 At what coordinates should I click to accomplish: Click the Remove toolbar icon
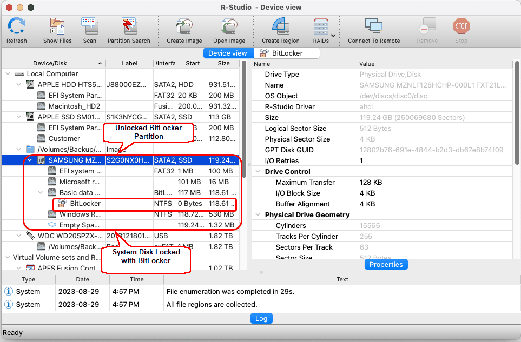[x=427, y=26]
